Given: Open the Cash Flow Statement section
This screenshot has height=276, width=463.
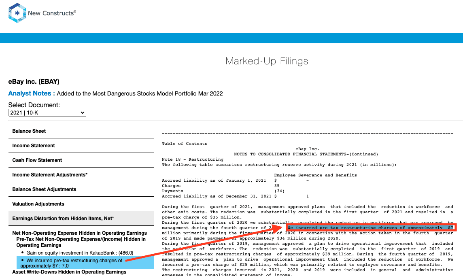Looking at the screenshot, I should 81,160.
